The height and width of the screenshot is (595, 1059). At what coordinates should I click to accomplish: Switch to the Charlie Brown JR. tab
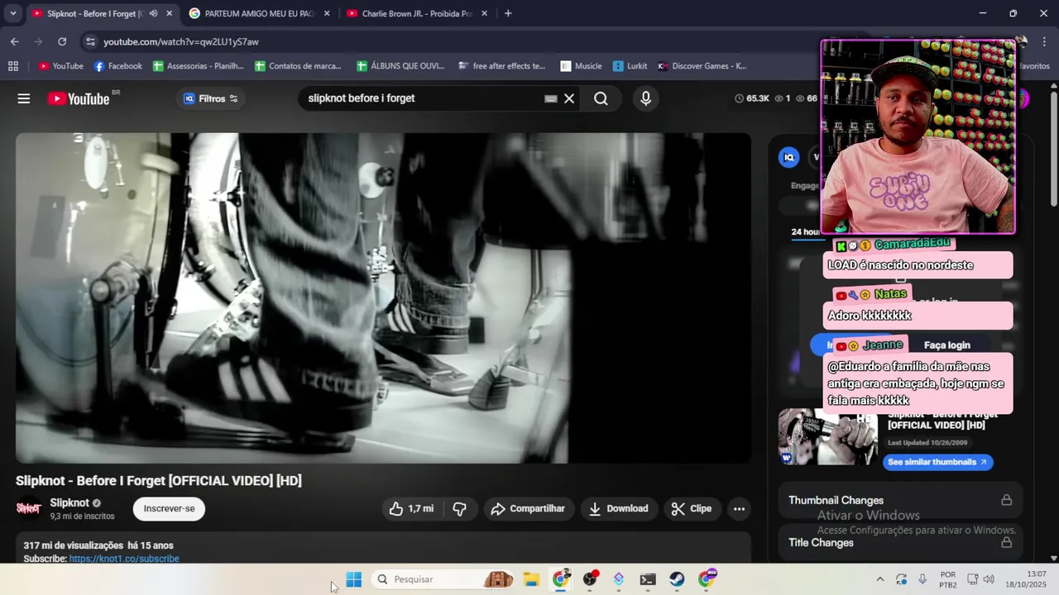pyautogui.click(x=417, y=13)
